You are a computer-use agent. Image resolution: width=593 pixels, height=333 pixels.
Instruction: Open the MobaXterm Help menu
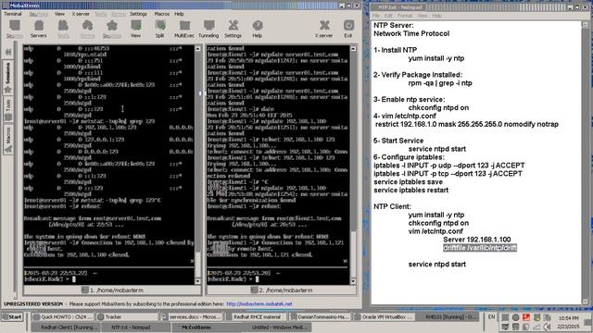coord(179,14)
